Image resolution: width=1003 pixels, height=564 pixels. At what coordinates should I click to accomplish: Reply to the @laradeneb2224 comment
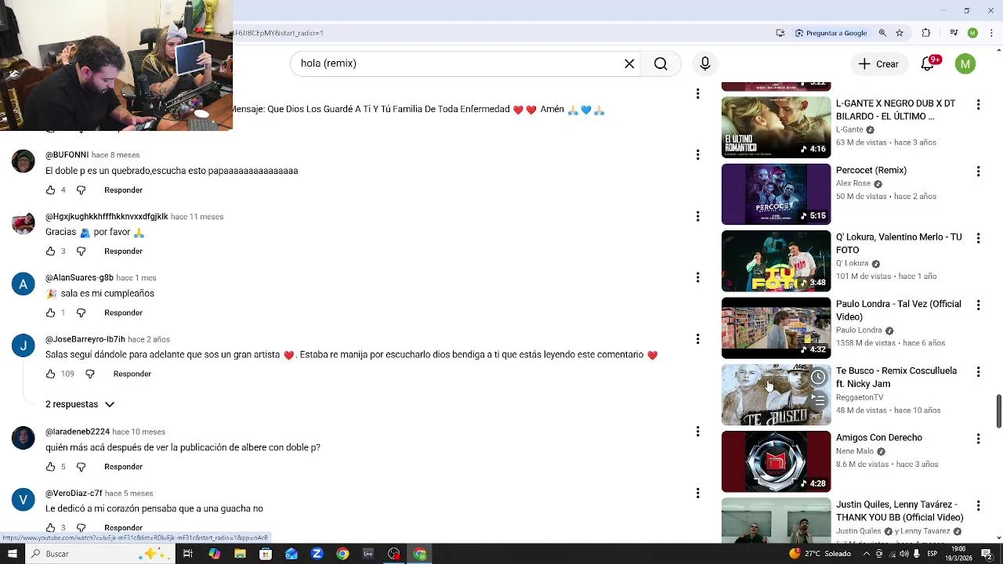click(x=123, y=467)
